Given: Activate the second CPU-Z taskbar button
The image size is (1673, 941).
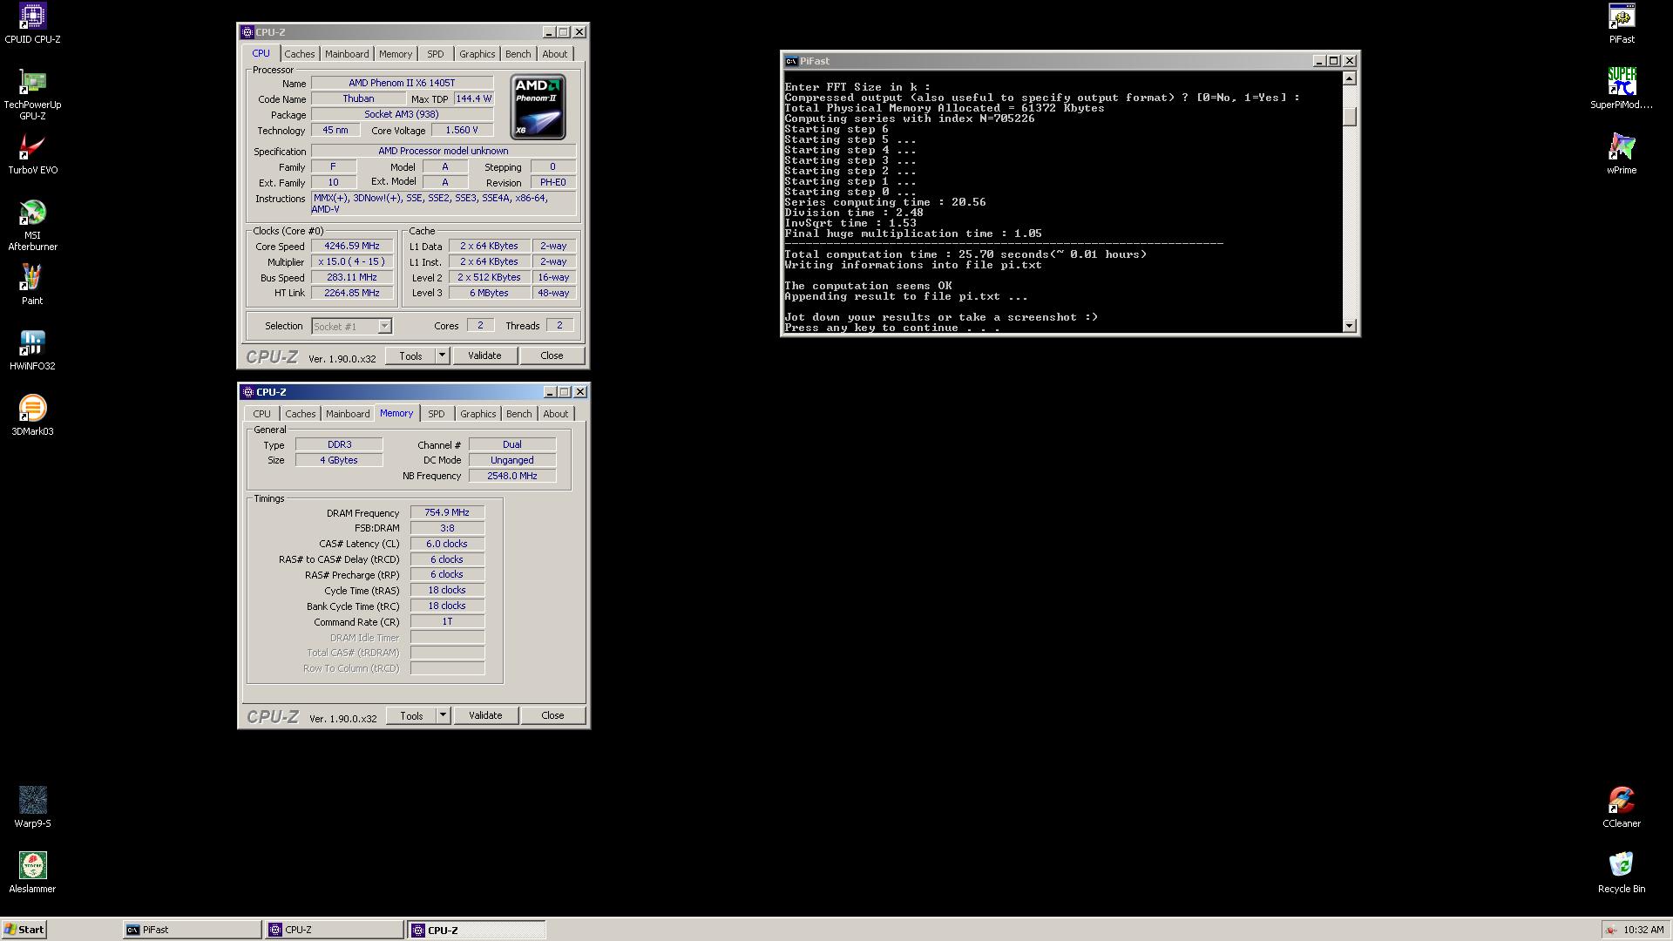Looking at the screenshot, I should 477,930.
